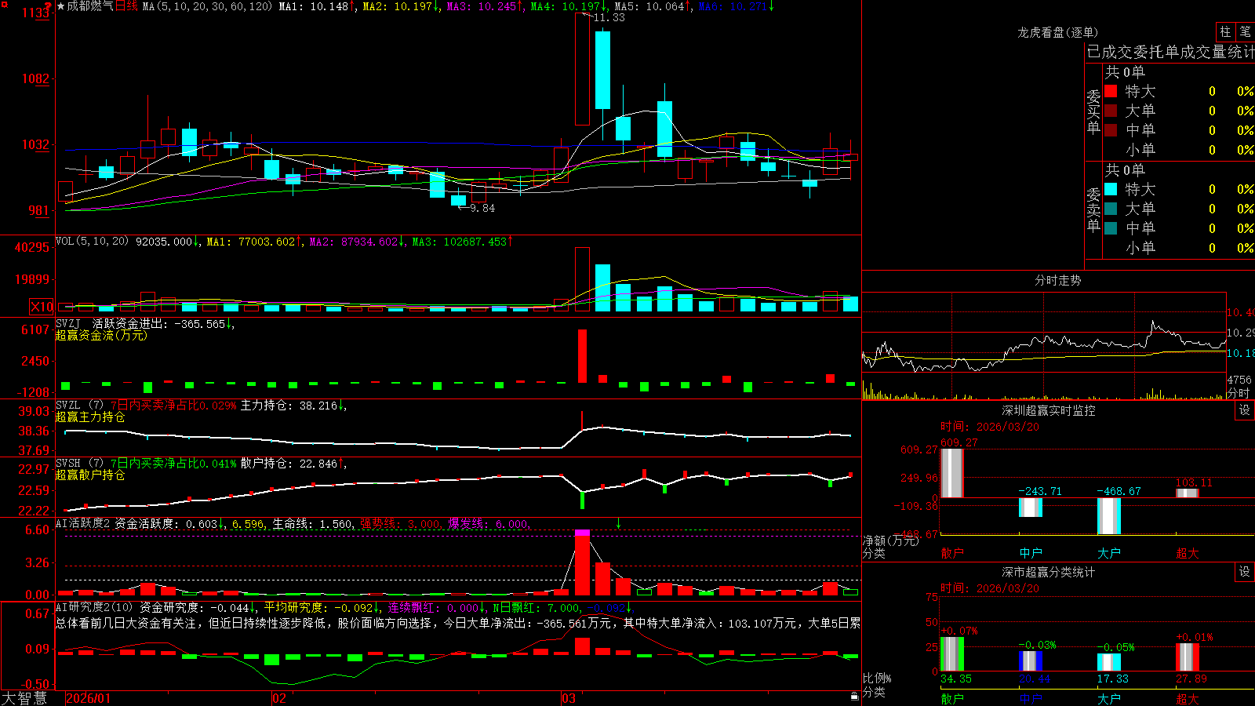Select the 03 month marker on time axis
Image resolution: width=1255 pixels, height=706 pixels.
tap(569, 698)
